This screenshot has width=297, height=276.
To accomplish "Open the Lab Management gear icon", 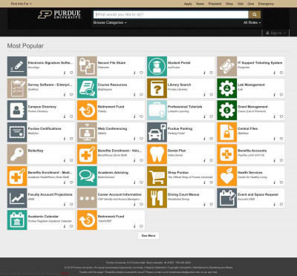I will [x=227, y=88].
